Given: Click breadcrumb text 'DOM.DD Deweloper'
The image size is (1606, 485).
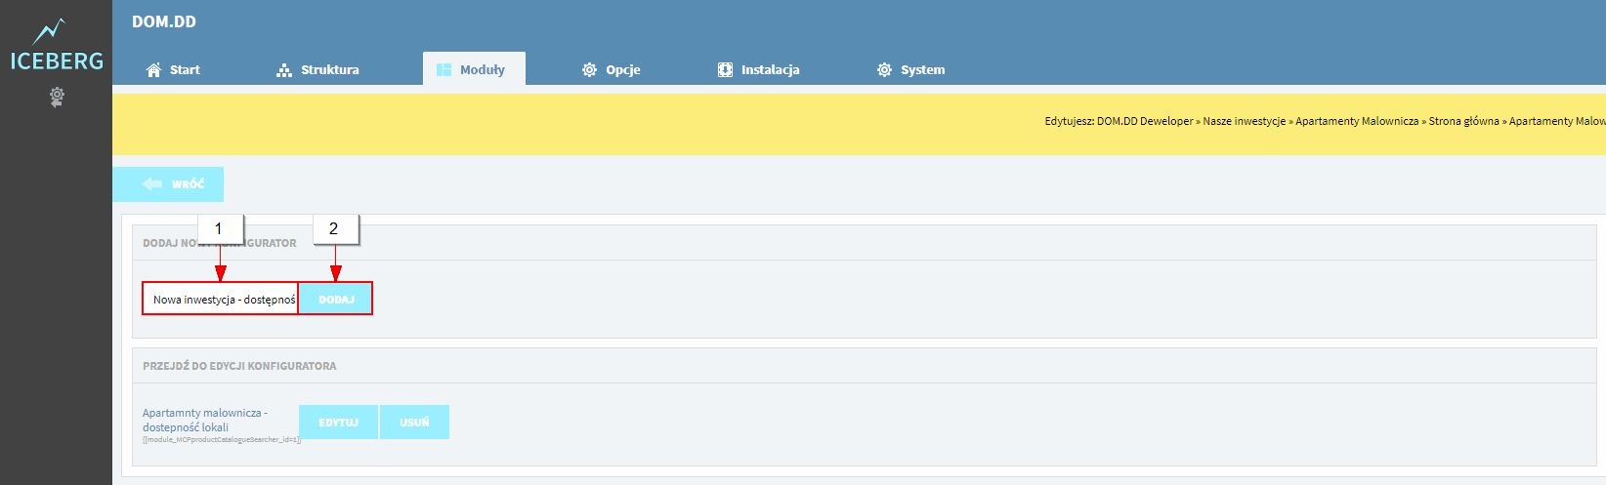Looking at the screenshot, I should 1145,121.
